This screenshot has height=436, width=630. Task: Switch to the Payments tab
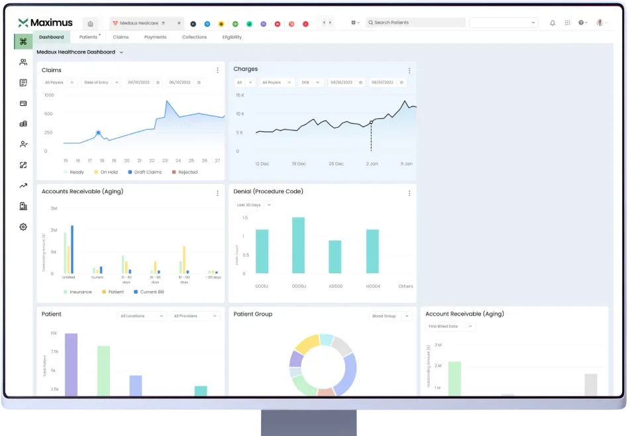click(155, 37)
